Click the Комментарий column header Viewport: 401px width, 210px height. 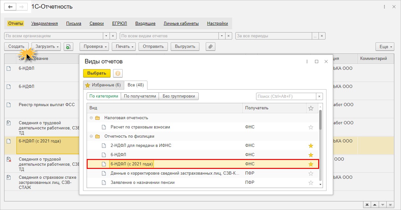[376, 58]
